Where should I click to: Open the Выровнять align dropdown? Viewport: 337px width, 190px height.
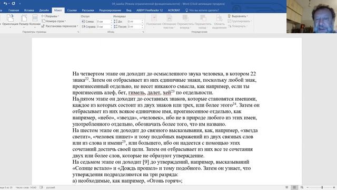[238, 16]
